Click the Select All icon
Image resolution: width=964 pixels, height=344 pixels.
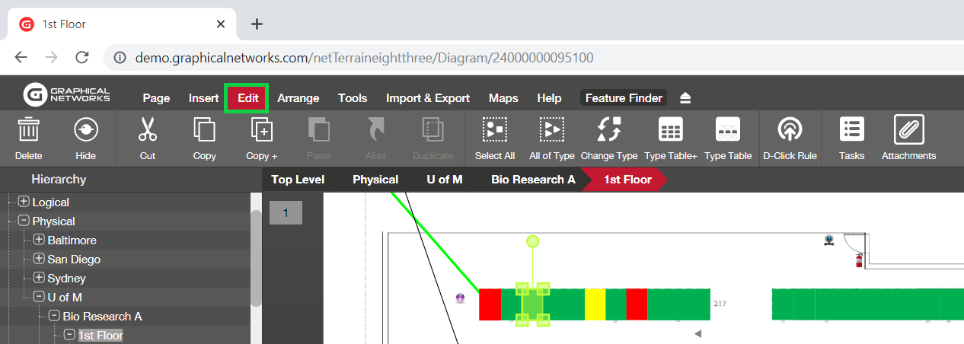tap(495, 129)
